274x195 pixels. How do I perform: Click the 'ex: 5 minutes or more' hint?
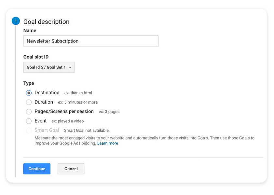(78, 102)
